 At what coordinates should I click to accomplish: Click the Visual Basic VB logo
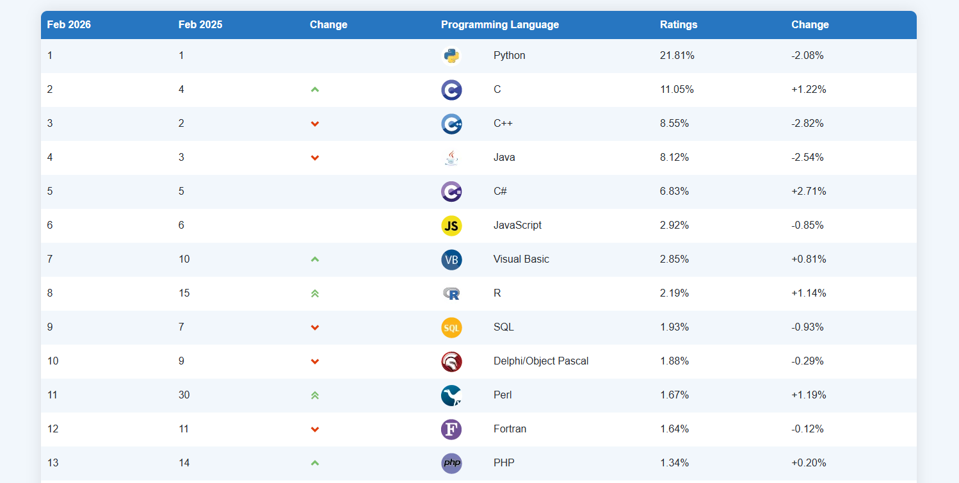[451, 259]
